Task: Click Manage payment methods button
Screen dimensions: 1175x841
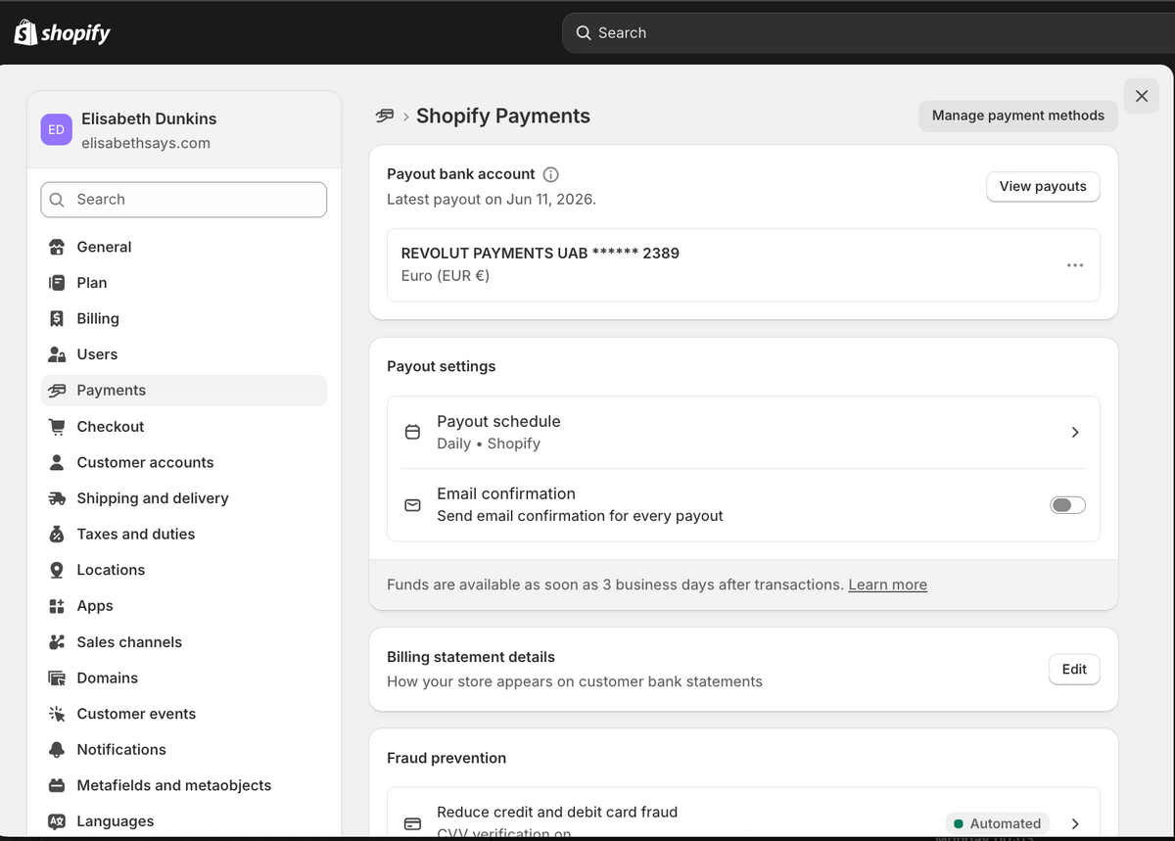Action: 1018,116
